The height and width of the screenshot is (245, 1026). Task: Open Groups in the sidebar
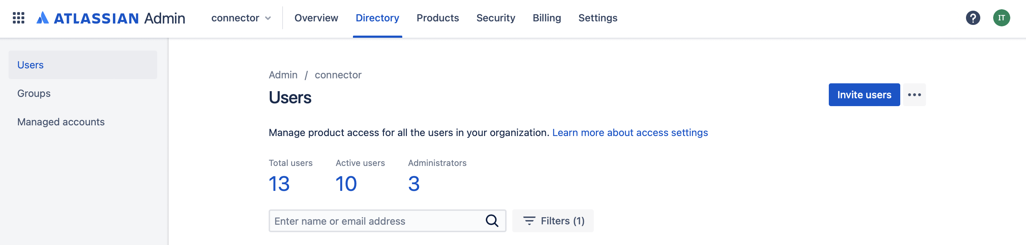click(83, 93)
